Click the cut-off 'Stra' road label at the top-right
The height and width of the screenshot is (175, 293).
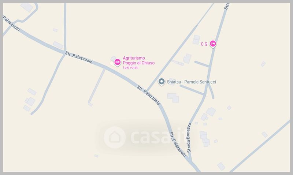[x=226, y=6]
